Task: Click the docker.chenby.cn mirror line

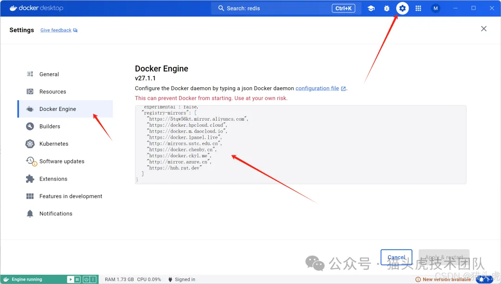Action: point(182,149)
